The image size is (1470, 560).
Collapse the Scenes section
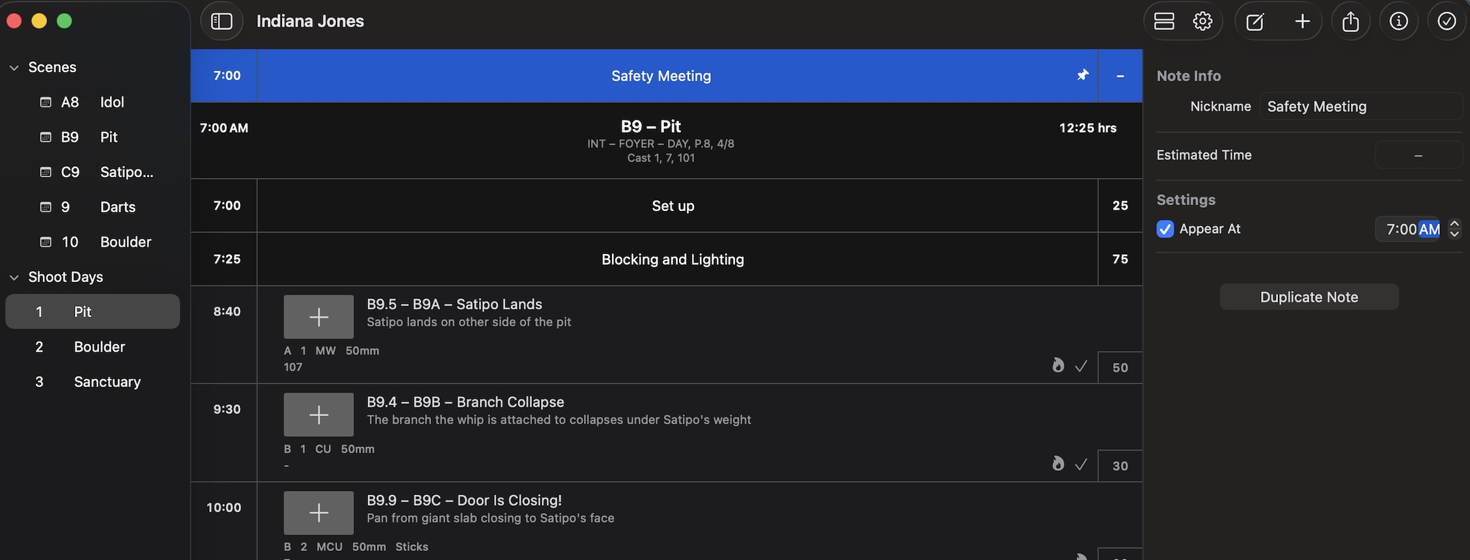click(x=14, y=68)
